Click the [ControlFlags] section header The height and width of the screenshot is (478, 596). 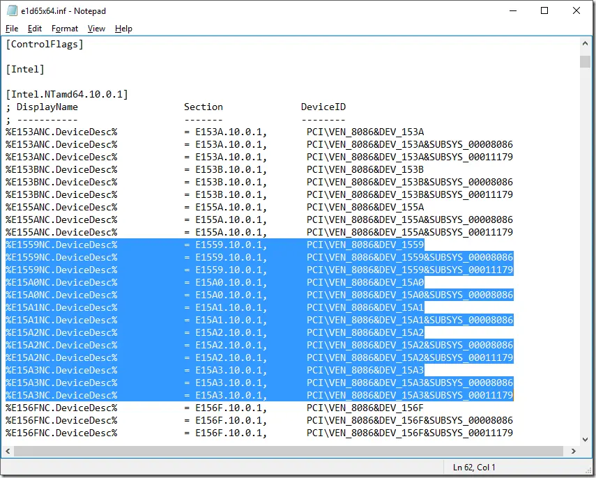pos(45,45)
